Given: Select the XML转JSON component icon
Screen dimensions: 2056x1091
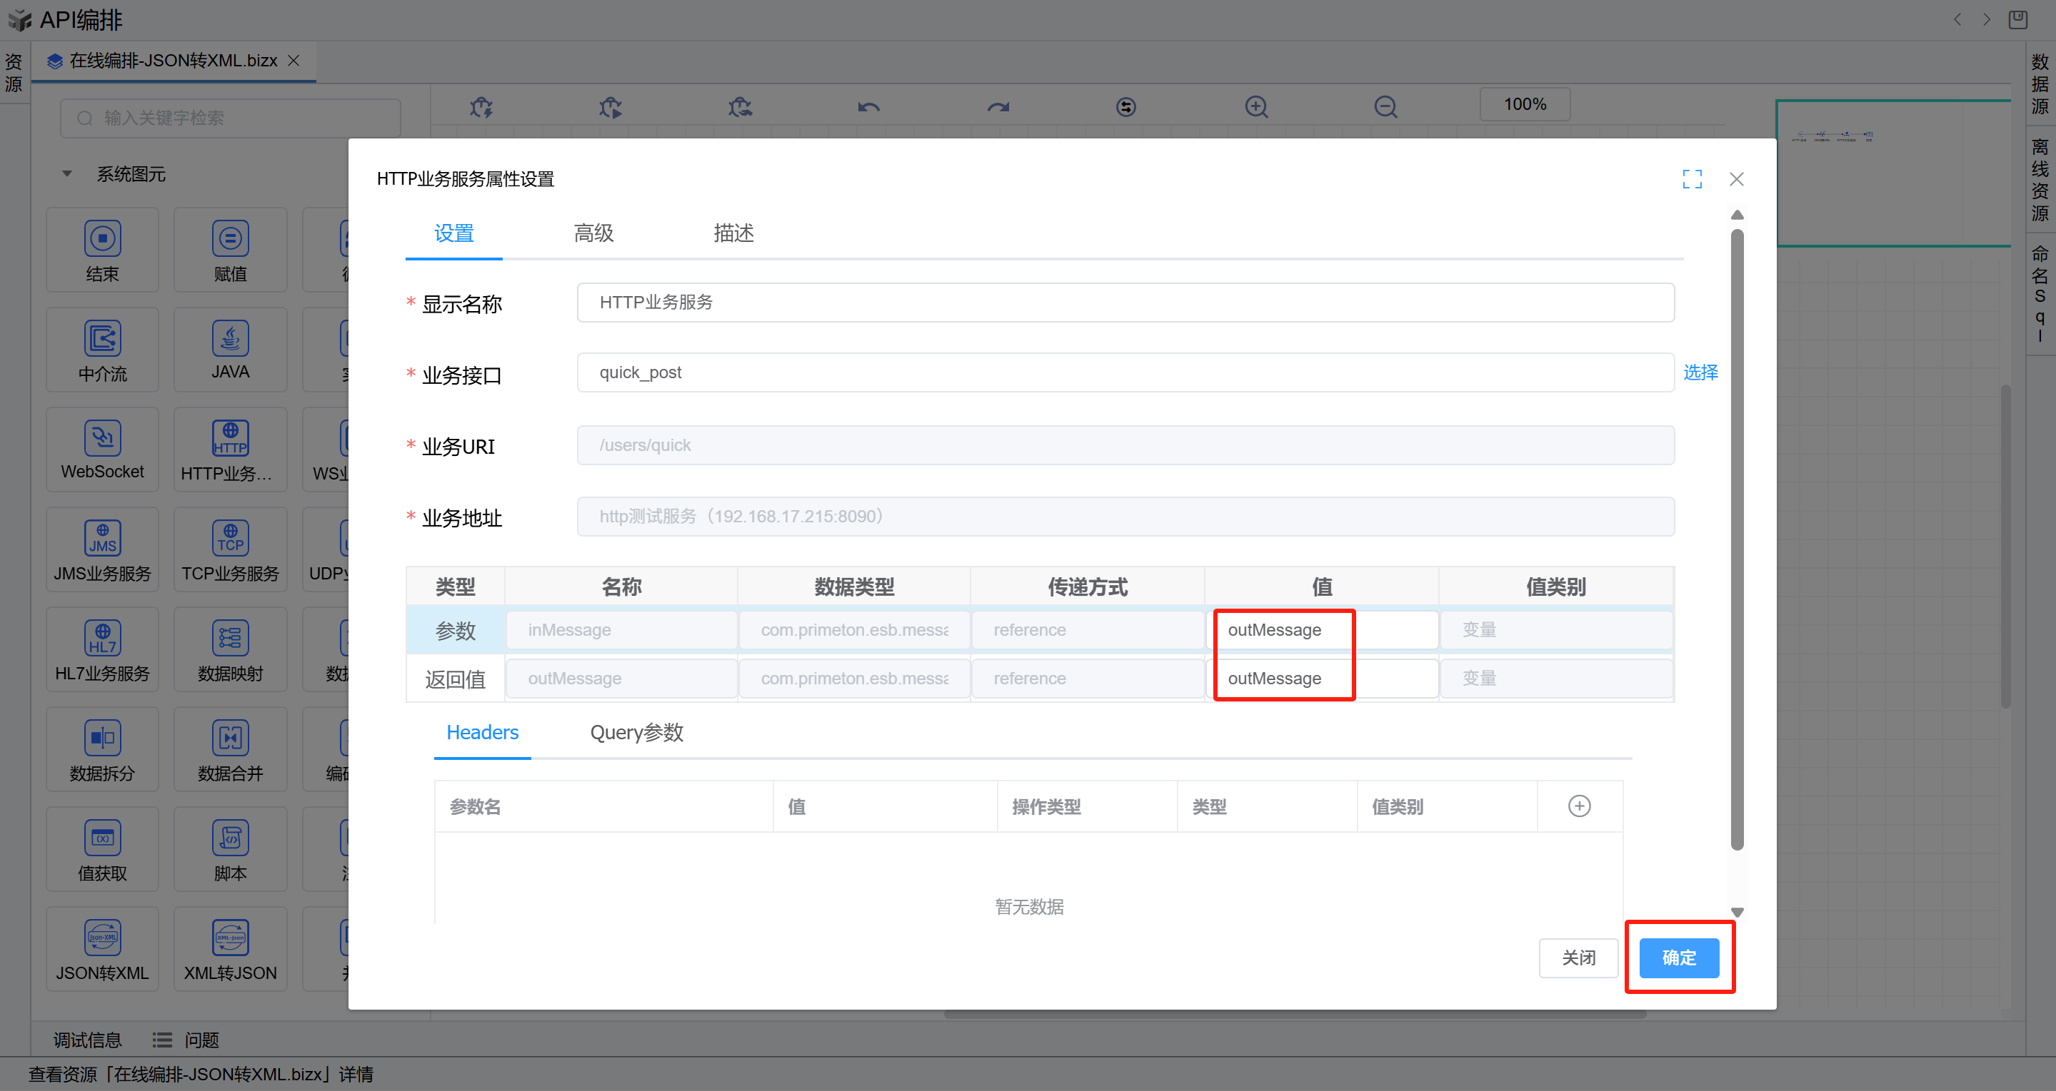Looking at the screenshot, I should pos(230,938).
